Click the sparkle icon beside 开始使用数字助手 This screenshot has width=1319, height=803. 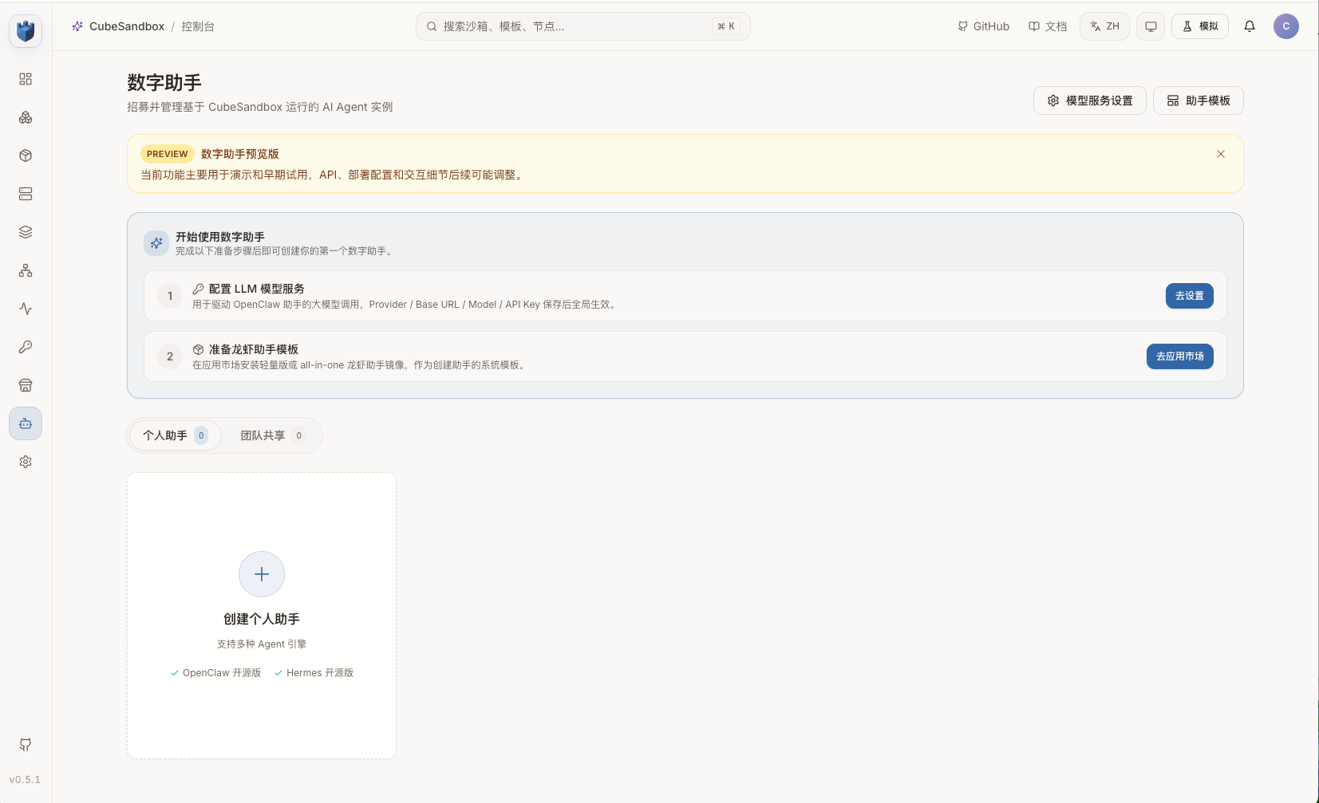click(156, 243)
